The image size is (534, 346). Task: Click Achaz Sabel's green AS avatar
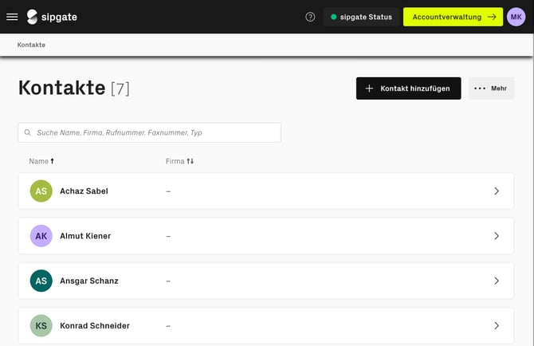[x=41, y=191]
